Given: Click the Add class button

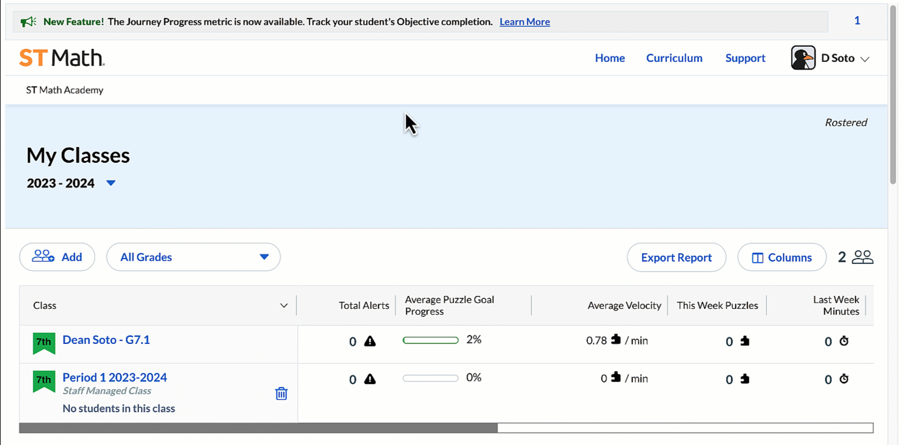Looking at the screenshot, I should [x=57, y=257].
